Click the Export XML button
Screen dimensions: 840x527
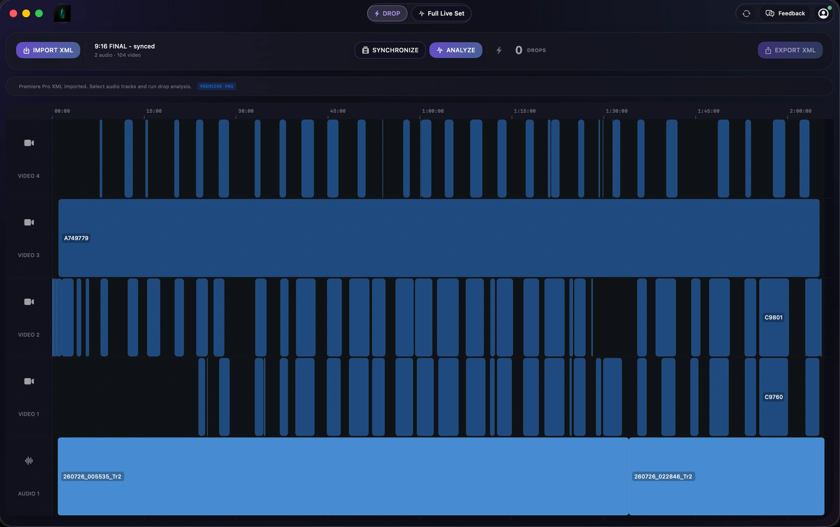[x=790, y=50]
